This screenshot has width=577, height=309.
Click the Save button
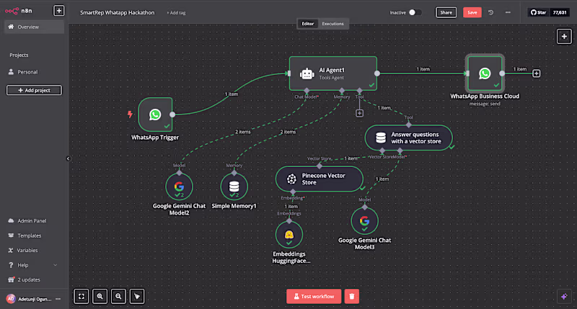coord(472,12)
